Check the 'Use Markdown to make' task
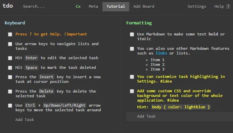 [132, 34]
